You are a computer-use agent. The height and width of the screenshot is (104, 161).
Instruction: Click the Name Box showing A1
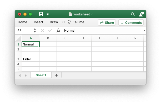[26, 30]
